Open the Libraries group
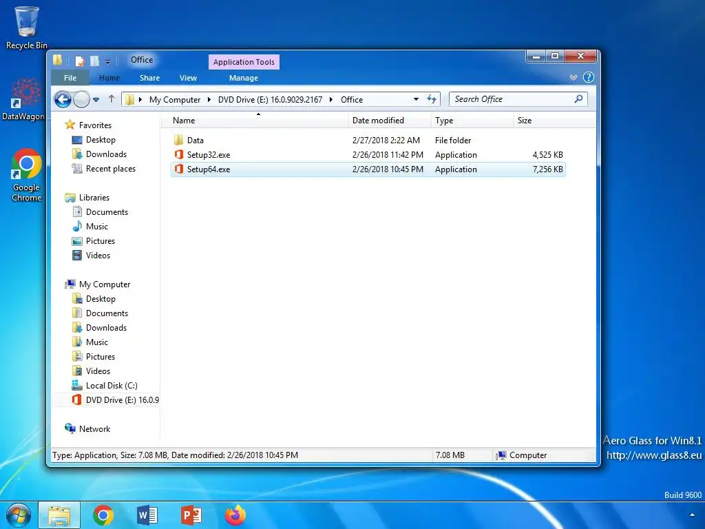Viewport: 705px width, 529px height. (87, 198)
